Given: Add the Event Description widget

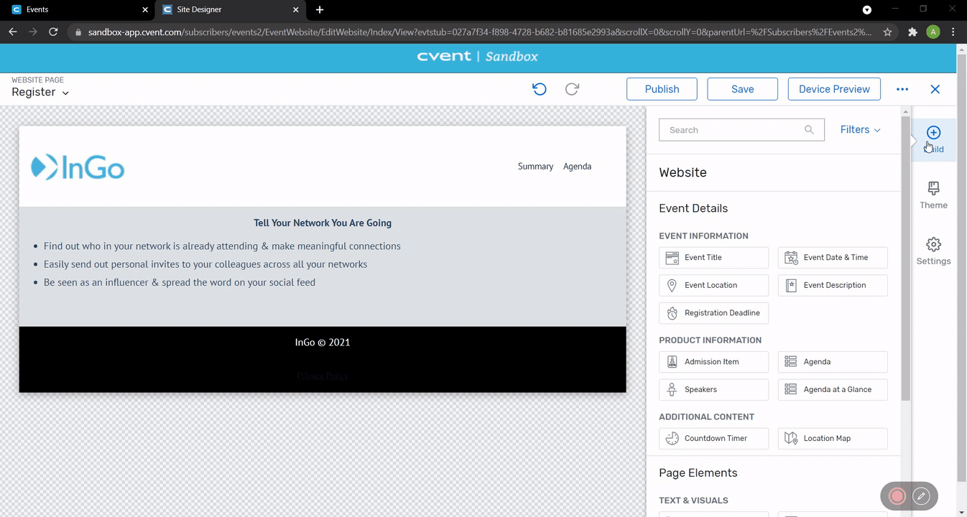Looking at the screenshot, I should pyautogui.click(x=833, y=285).
